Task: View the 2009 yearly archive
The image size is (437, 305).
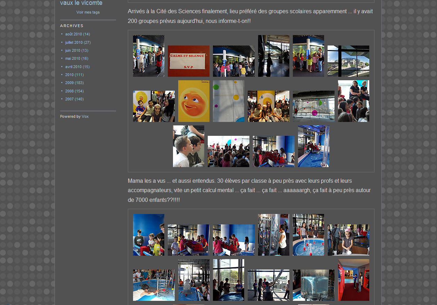Action: coord(69,83)
